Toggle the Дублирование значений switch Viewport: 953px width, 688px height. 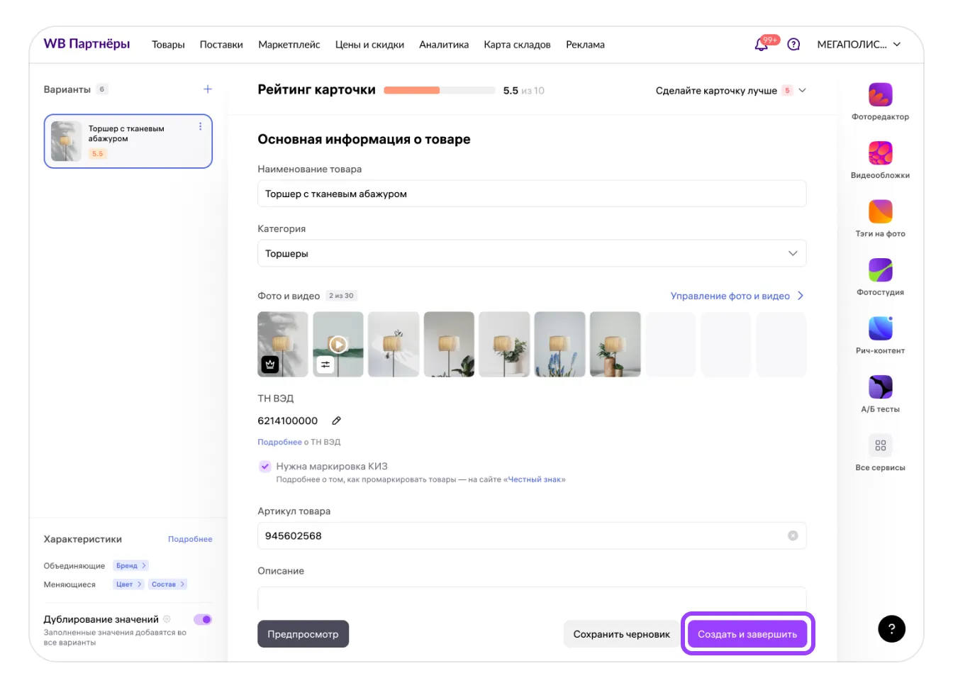pos(203,619)
